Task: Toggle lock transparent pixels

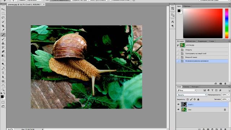Action: [188, 100]
